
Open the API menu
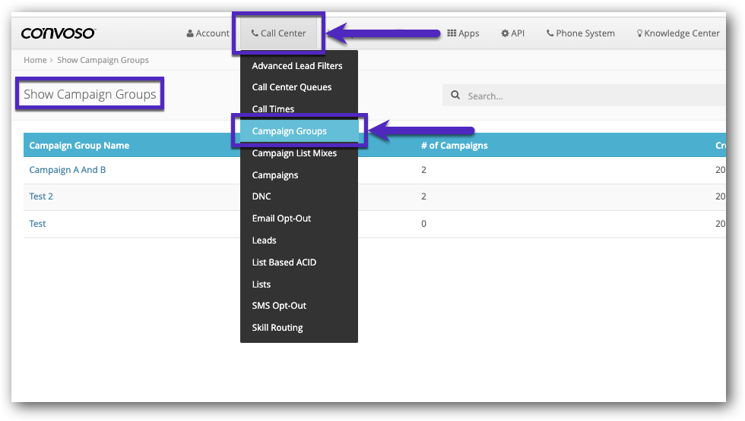tap(512, 33)
